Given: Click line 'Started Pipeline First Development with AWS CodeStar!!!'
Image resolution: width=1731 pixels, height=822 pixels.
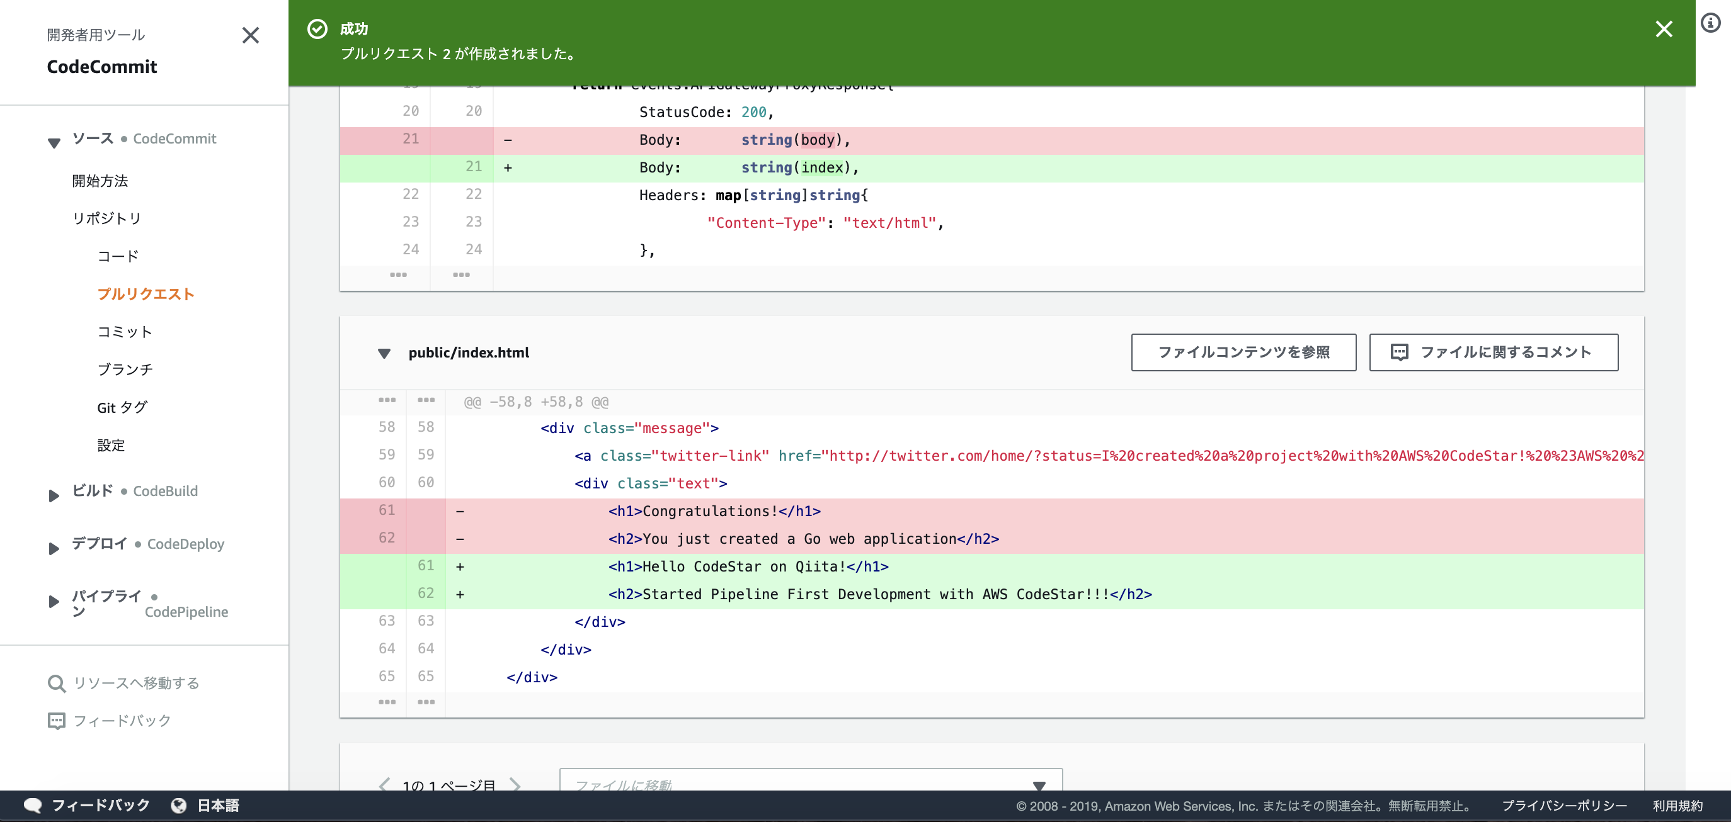Looking at the screenshot, I should [992, 594].
